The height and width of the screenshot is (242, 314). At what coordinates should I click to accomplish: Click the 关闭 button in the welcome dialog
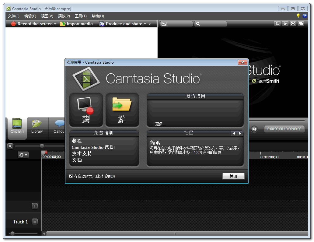(233, 176)
